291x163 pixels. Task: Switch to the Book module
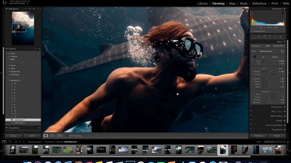pyautogui.click(x=244, y=3)
